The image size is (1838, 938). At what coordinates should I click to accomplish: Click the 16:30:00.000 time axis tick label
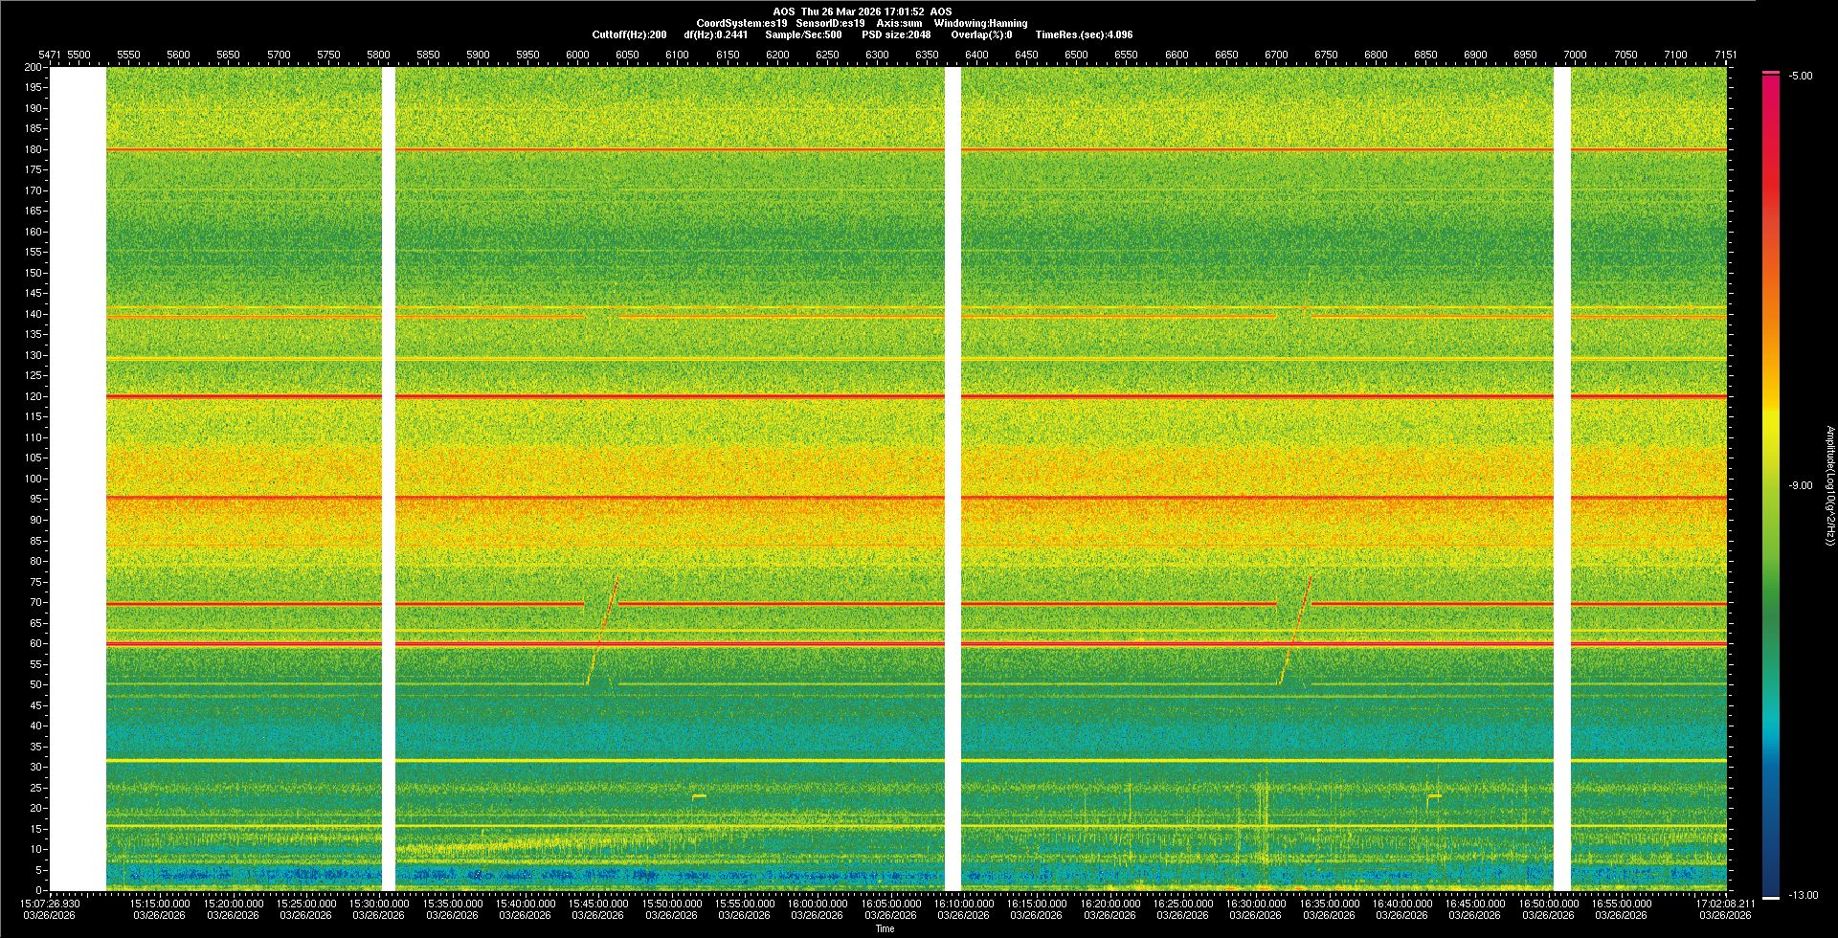[x=1255, y=903]
